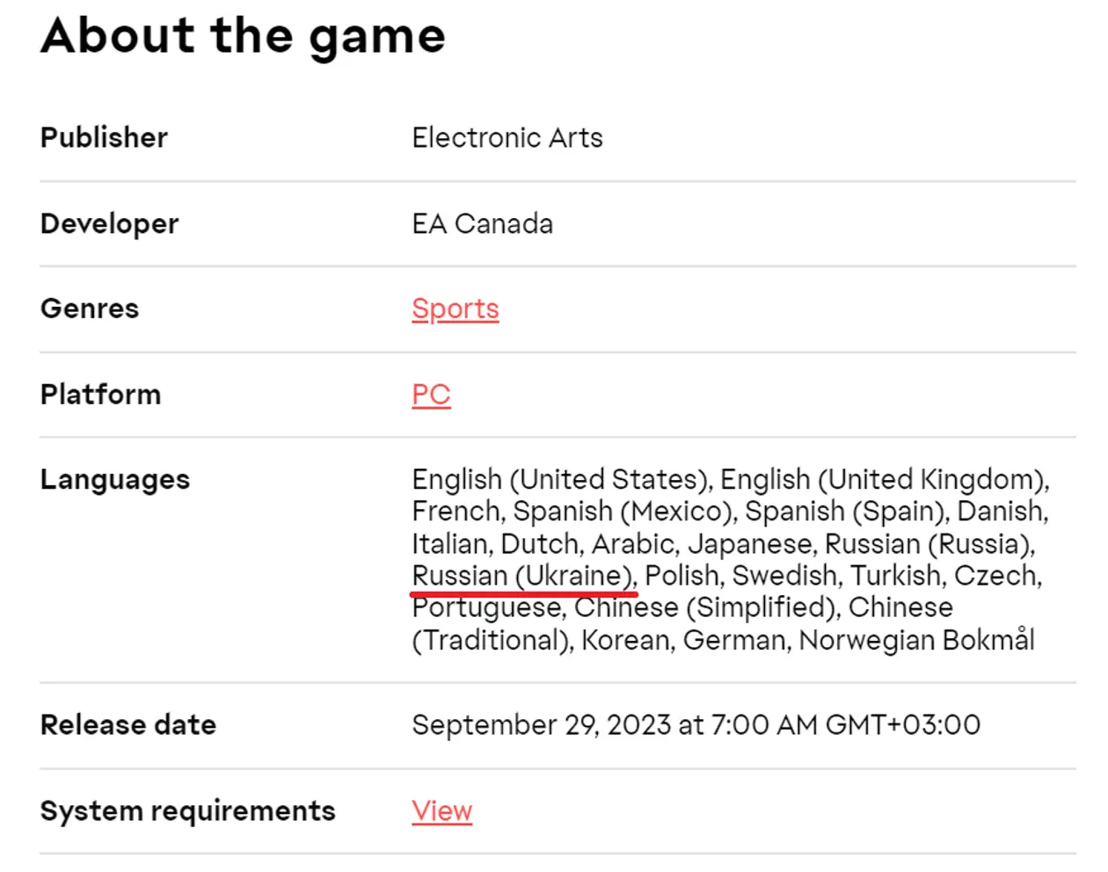The image size is (1108, 872).
Task: Click the About the game heading
Action: [244, 37]
